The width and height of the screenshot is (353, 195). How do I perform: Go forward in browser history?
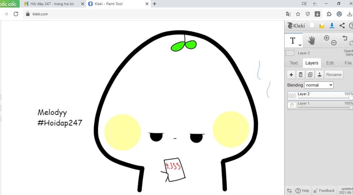(x=6, y=14)
